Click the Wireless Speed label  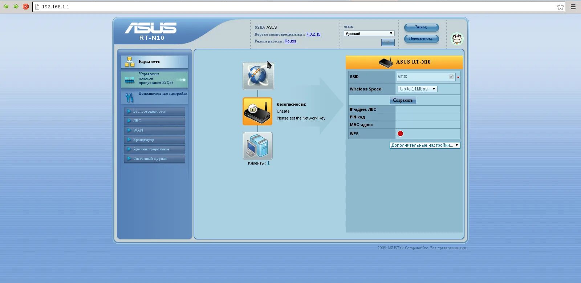pyautogui.click(x=366, y=89)
